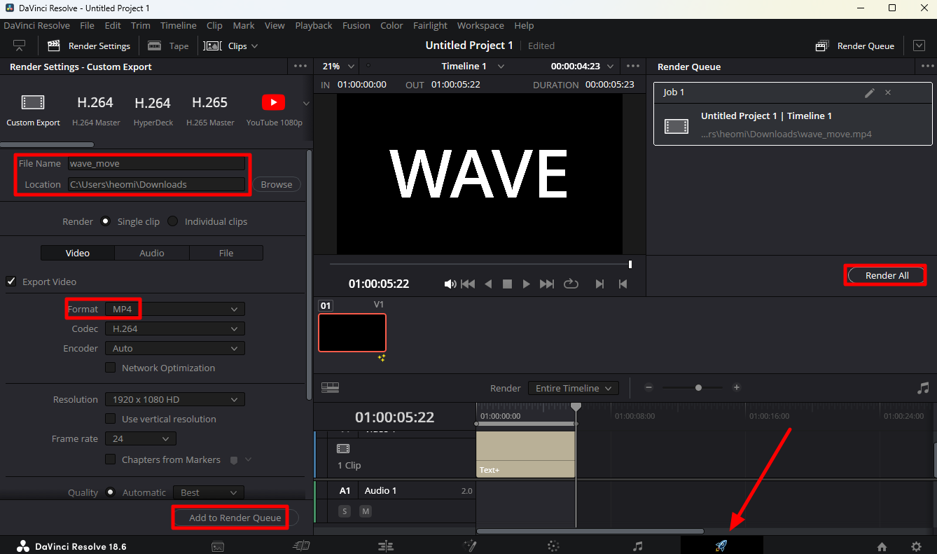Play the timeline in reverse
The width and height of the screenshot is (937, 554).
(488, 284)
